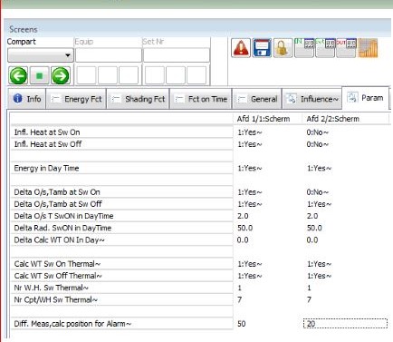Select Nr Cpt/WH Sw Thermal value for Afd 2/2

click(x=309, y=300)
